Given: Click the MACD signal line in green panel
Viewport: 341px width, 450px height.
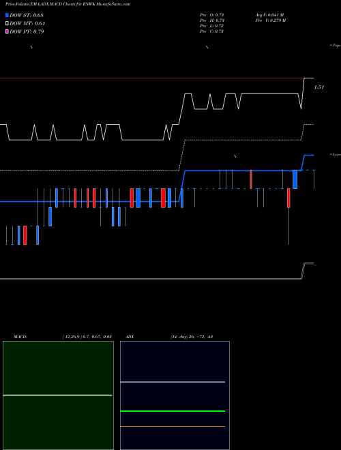Looking at the screenshot, I should coord(57,395).
